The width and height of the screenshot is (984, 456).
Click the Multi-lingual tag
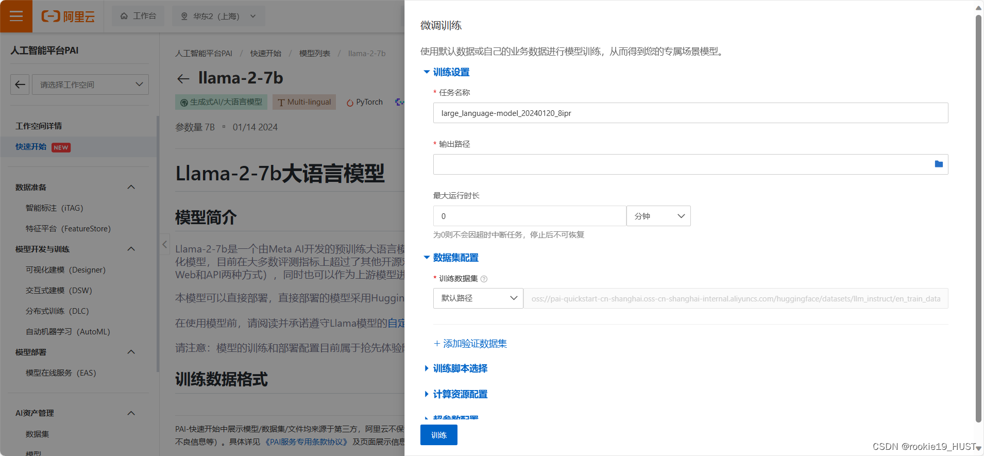pos(304,102)
